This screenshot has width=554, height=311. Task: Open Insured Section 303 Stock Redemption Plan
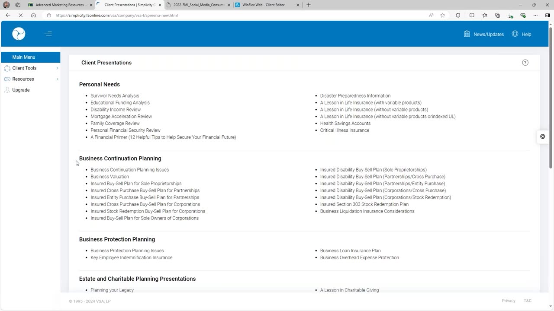364,204
